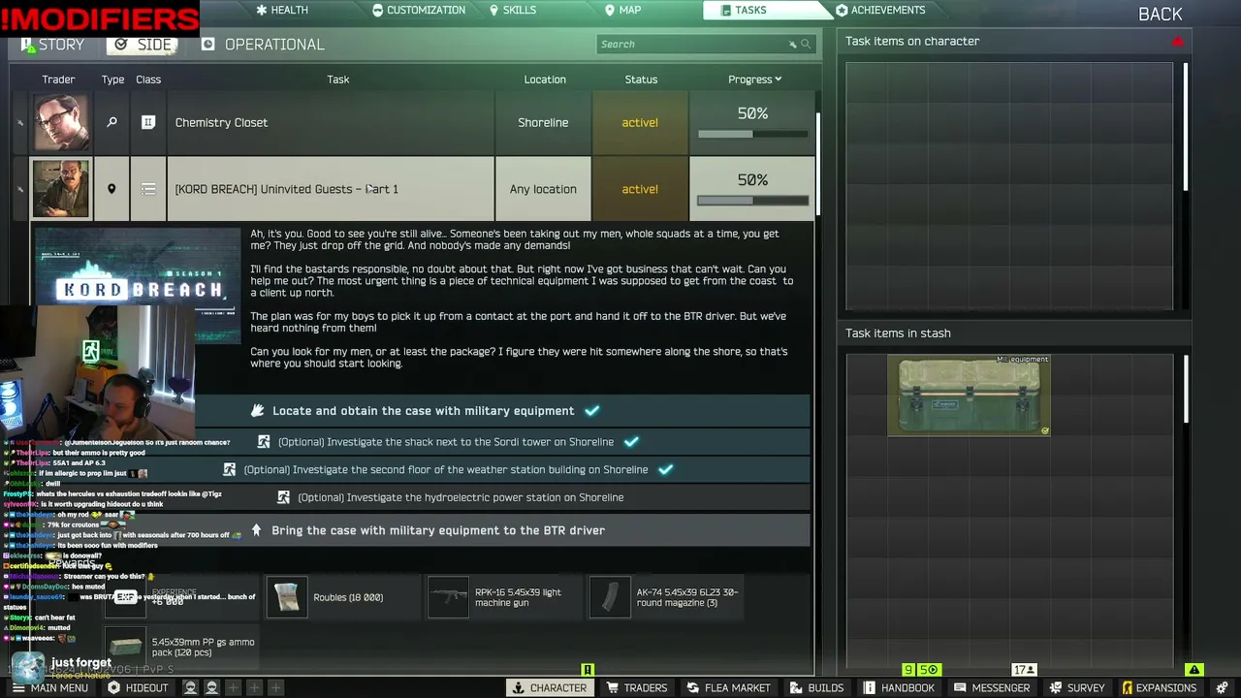Click the first PMC face icon near Hideout
The image size is (1241, 698).
(190, 688)
